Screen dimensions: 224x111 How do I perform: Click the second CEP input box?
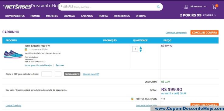click(58, 74)
